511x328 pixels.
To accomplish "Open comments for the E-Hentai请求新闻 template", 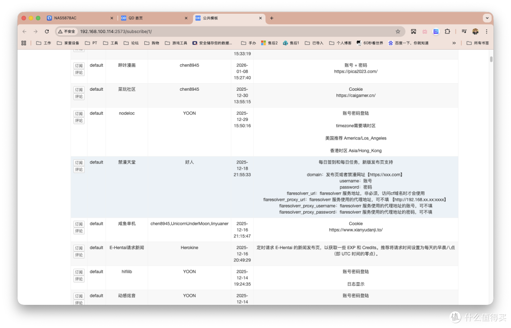I will (x=79, y=255).
